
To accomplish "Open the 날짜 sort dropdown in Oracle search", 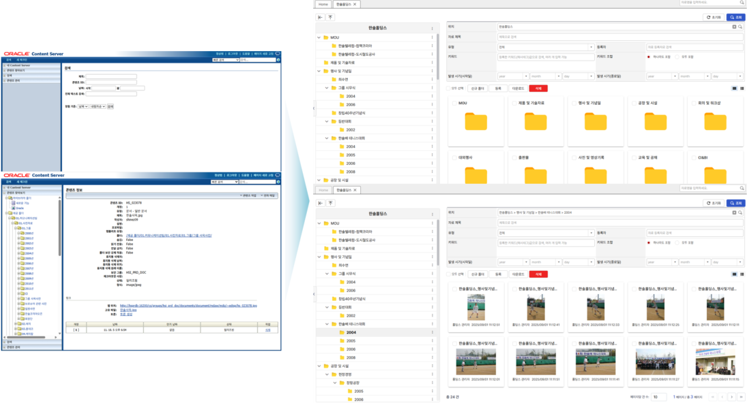I will (x=83, y=106).
